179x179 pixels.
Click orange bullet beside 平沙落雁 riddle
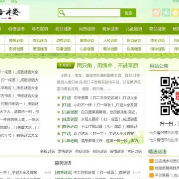(x=151, y=175)
